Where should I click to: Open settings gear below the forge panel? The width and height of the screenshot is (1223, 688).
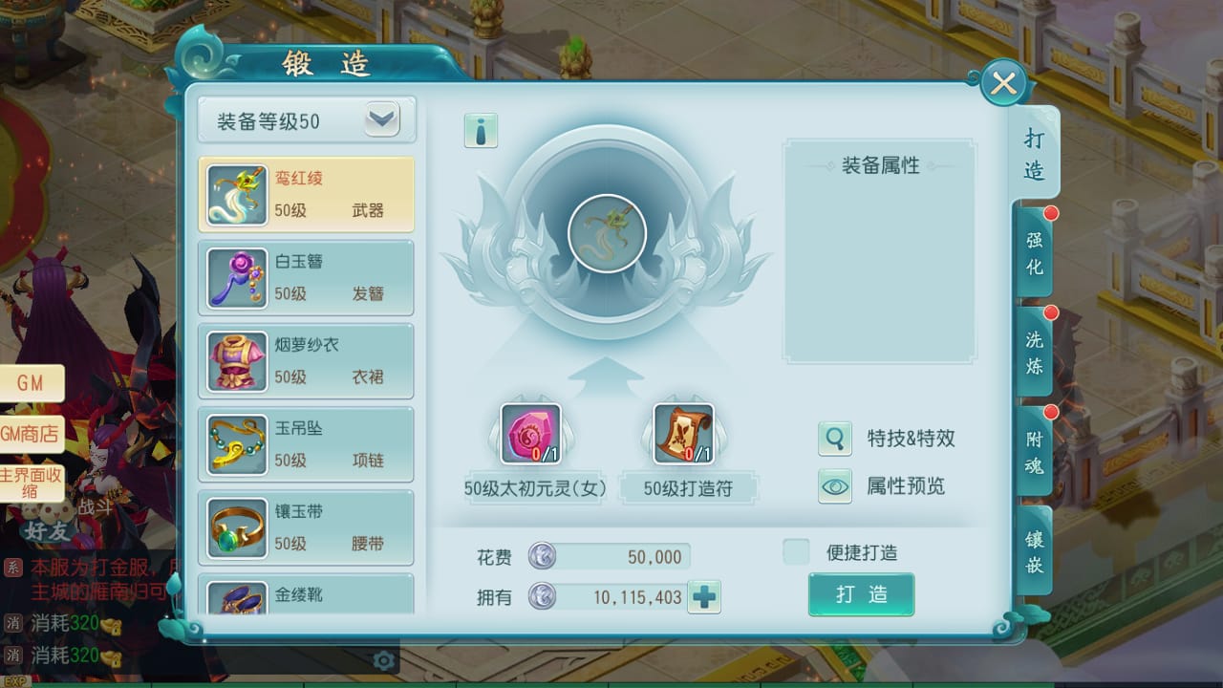pos(384,660)
